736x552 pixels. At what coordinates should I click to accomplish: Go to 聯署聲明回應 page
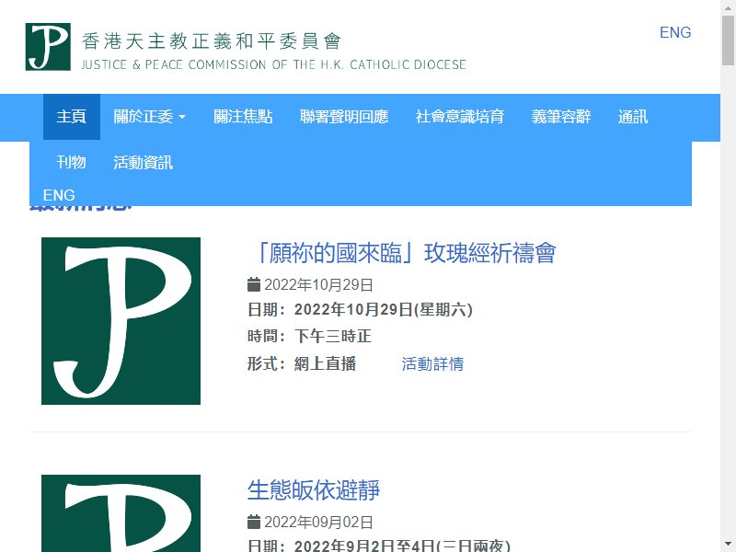pyautogui.click(x=344, y=117)
